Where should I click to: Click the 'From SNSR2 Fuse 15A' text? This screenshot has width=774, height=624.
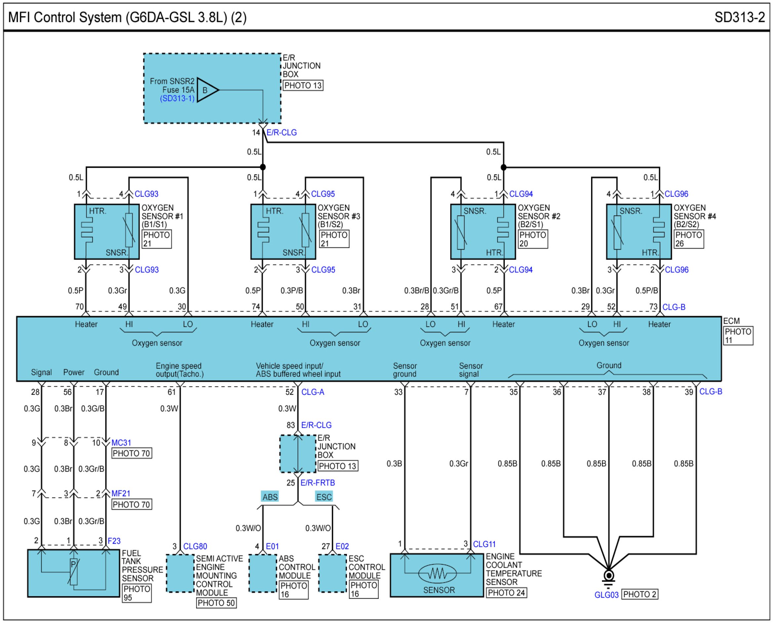(172, 86)
